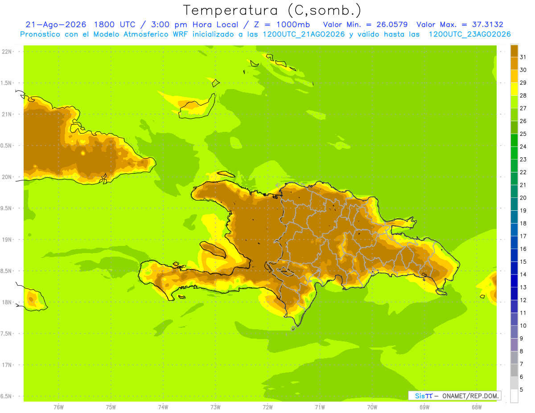Image resolution: width=535 pixels, height=413 pixels.
Task: Click the "71W" longitude axis label
Action: (x=320, y=407)
